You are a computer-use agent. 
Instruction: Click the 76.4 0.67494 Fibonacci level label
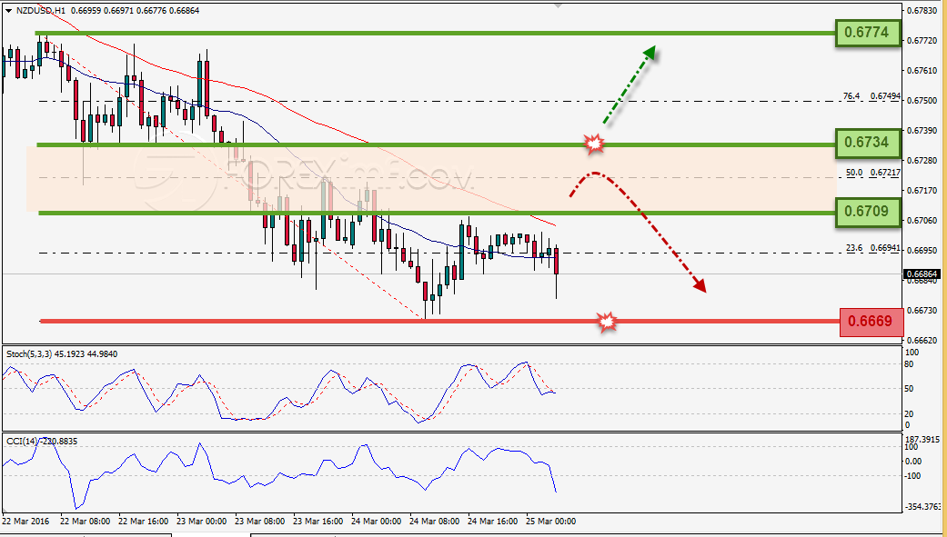tap(871, 96)
